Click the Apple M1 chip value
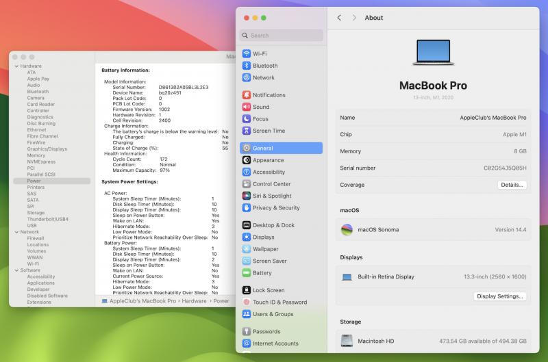 tap(514, 134)
